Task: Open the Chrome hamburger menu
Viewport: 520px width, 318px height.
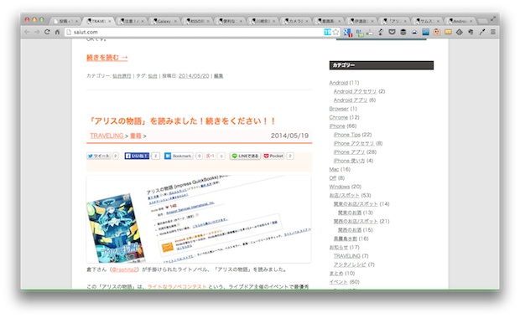Action: [x=493, y=32]
